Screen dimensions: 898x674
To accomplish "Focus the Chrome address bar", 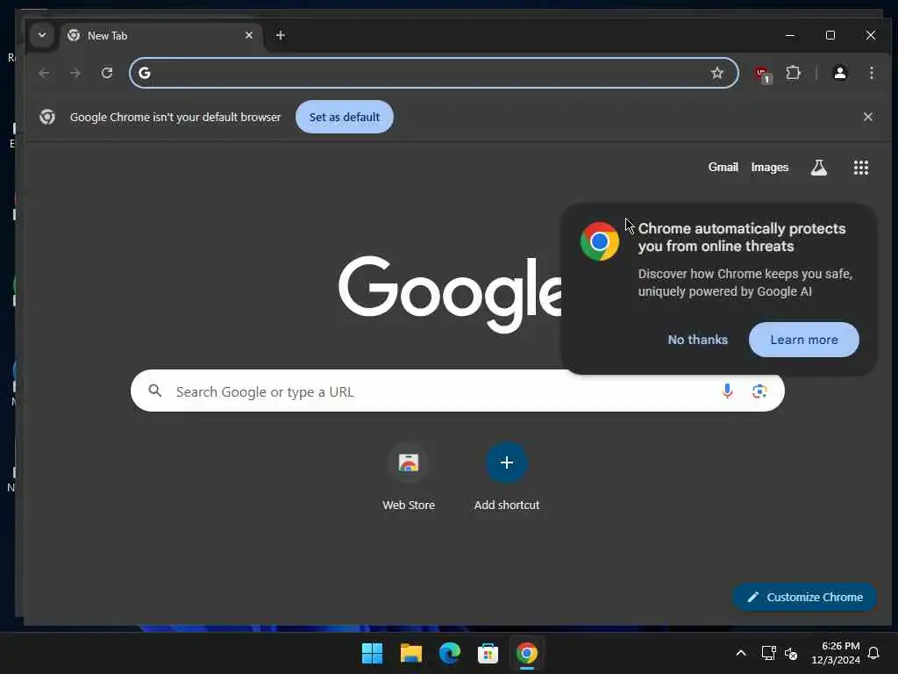I will click(433, 73).
